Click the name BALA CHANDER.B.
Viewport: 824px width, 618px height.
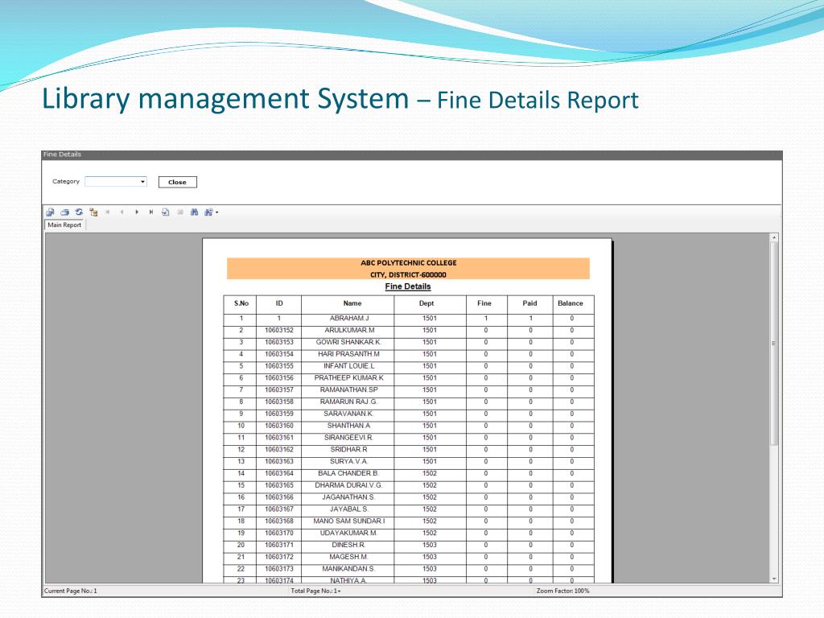click(349, 473)
